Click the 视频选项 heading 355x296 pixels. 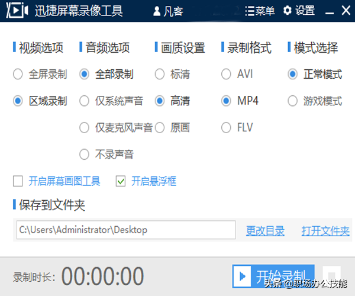click(x=41, y=47)
